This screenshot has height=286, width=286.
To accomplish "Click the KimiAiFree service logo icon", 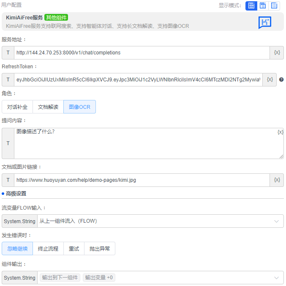I will click(x=265, y=22).
